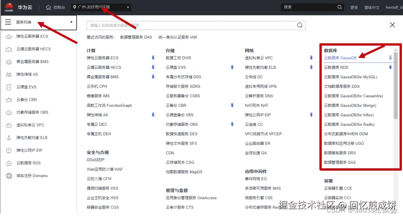This screenshot has height=217, width=403.
Task: Click the EVS disk sidebar icon
Action: point(9,87)
